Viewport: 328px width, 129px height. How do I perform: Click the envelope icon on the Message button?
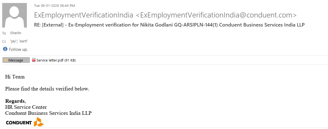5,60
